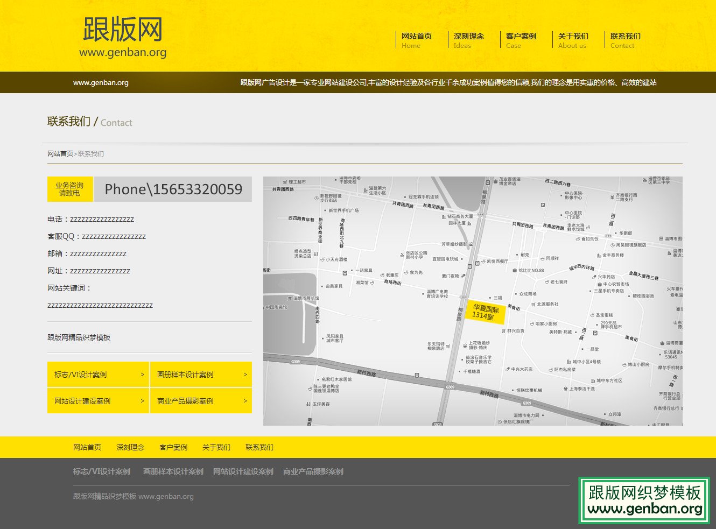Image resolution: width=716 pixels, height=529 pixels.
Task: Open 客户案例 in the yellow footer bar
Action: [172, 447]
